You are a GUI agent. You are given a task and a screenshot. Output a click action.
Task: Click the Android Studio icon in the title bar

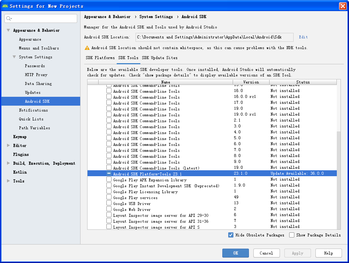[5, 6]
